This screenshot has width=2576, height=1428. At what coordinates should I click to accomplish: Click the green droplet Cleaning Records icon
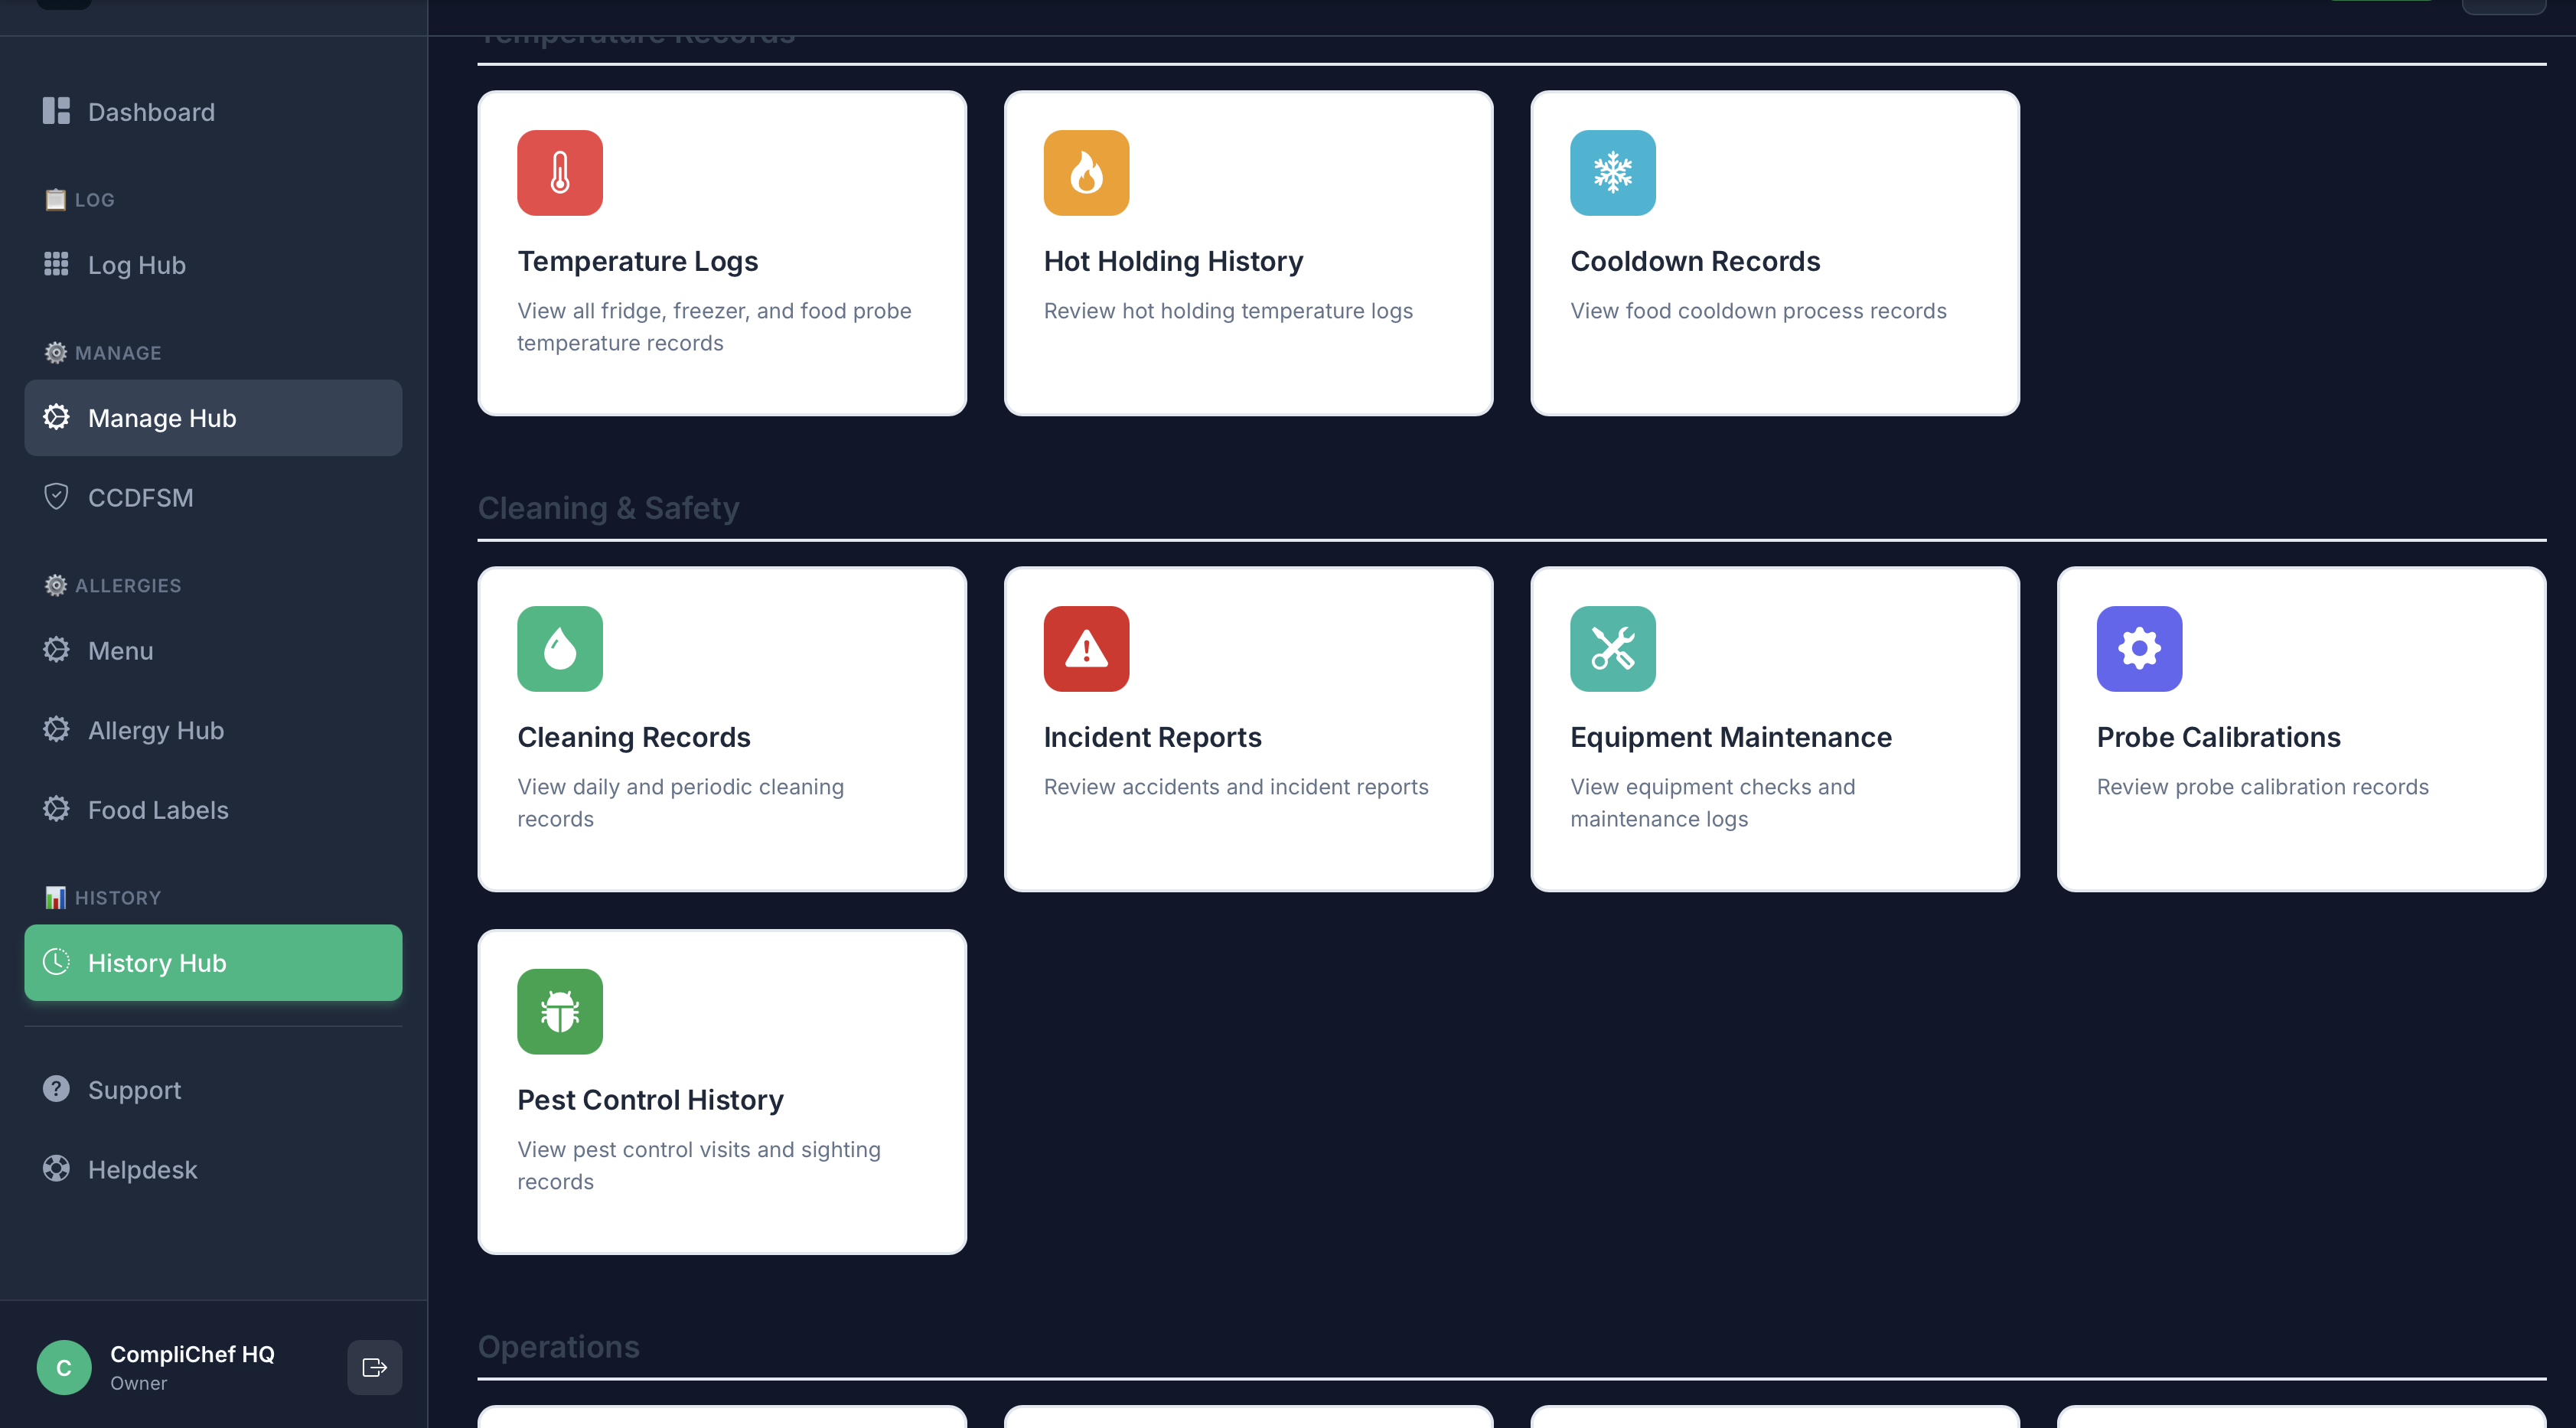(x=560, y=649)
